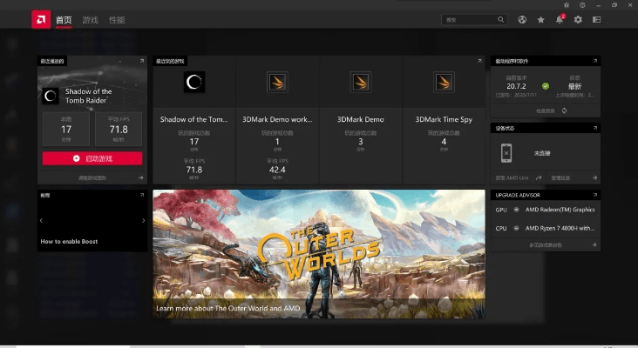Open notifications bell with red badge
Image resolution: width=638 pixels, height=348 pixels.
click(559, 19)
